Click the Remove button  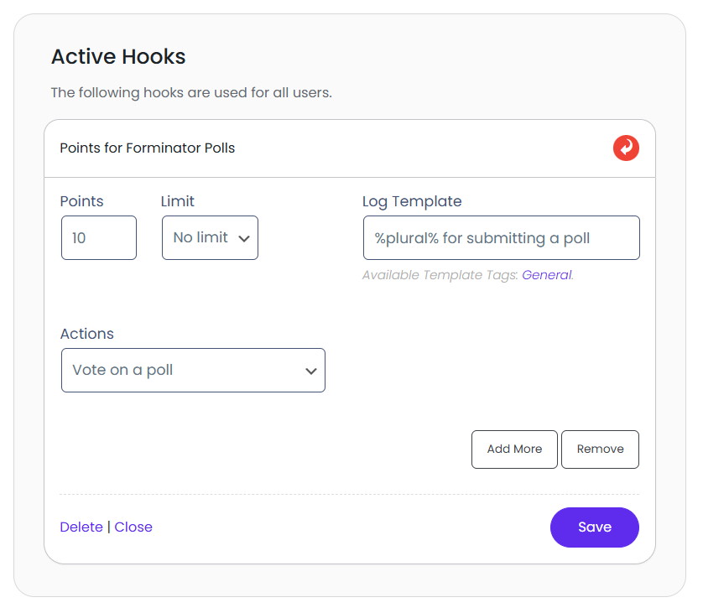[x=600, y=449]
